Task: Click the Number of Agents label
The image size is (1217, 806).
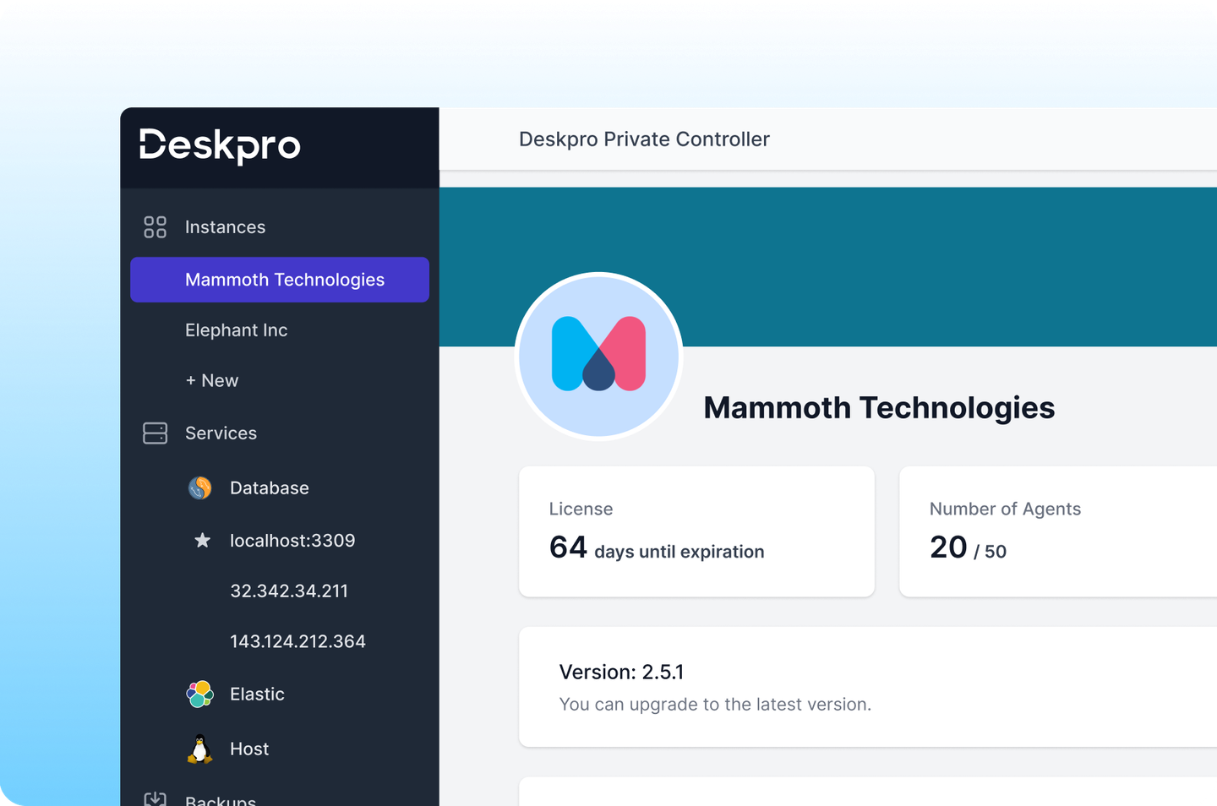Action: click(1005, 509)
